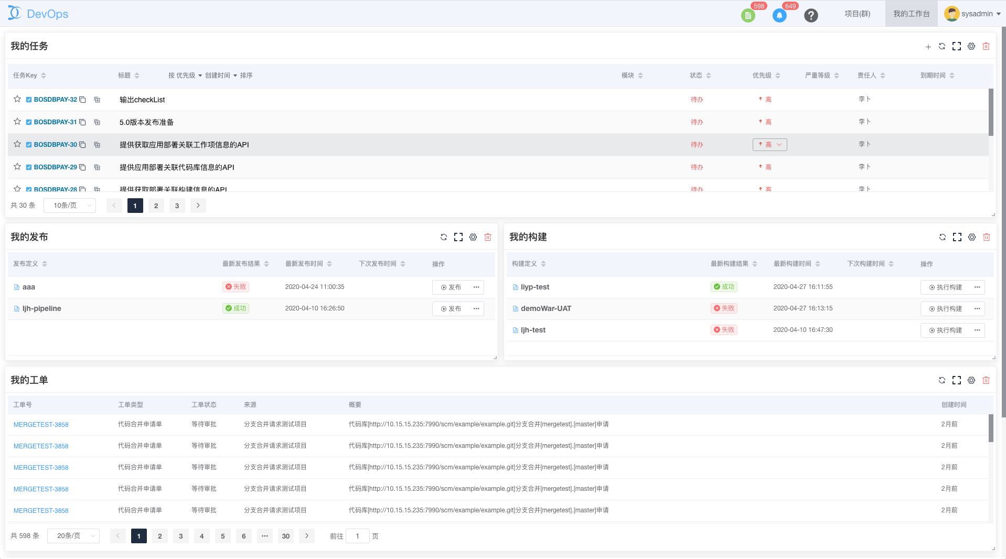
Task: Open the sysadmin user dropdown
Action: coord(972,14)
